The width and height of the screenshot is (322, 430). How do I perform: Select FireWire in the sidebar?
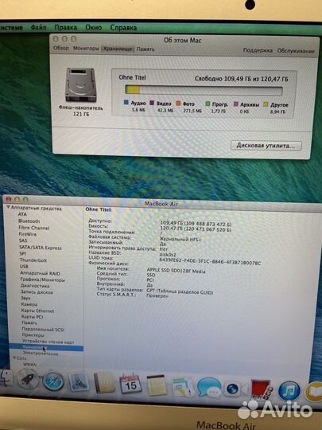point(28,234)
